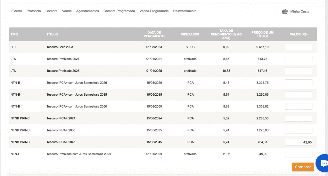The height and width of the screenshot is (176, 328).
Task: Click the price 3.358,82
Action: [262, 107]
